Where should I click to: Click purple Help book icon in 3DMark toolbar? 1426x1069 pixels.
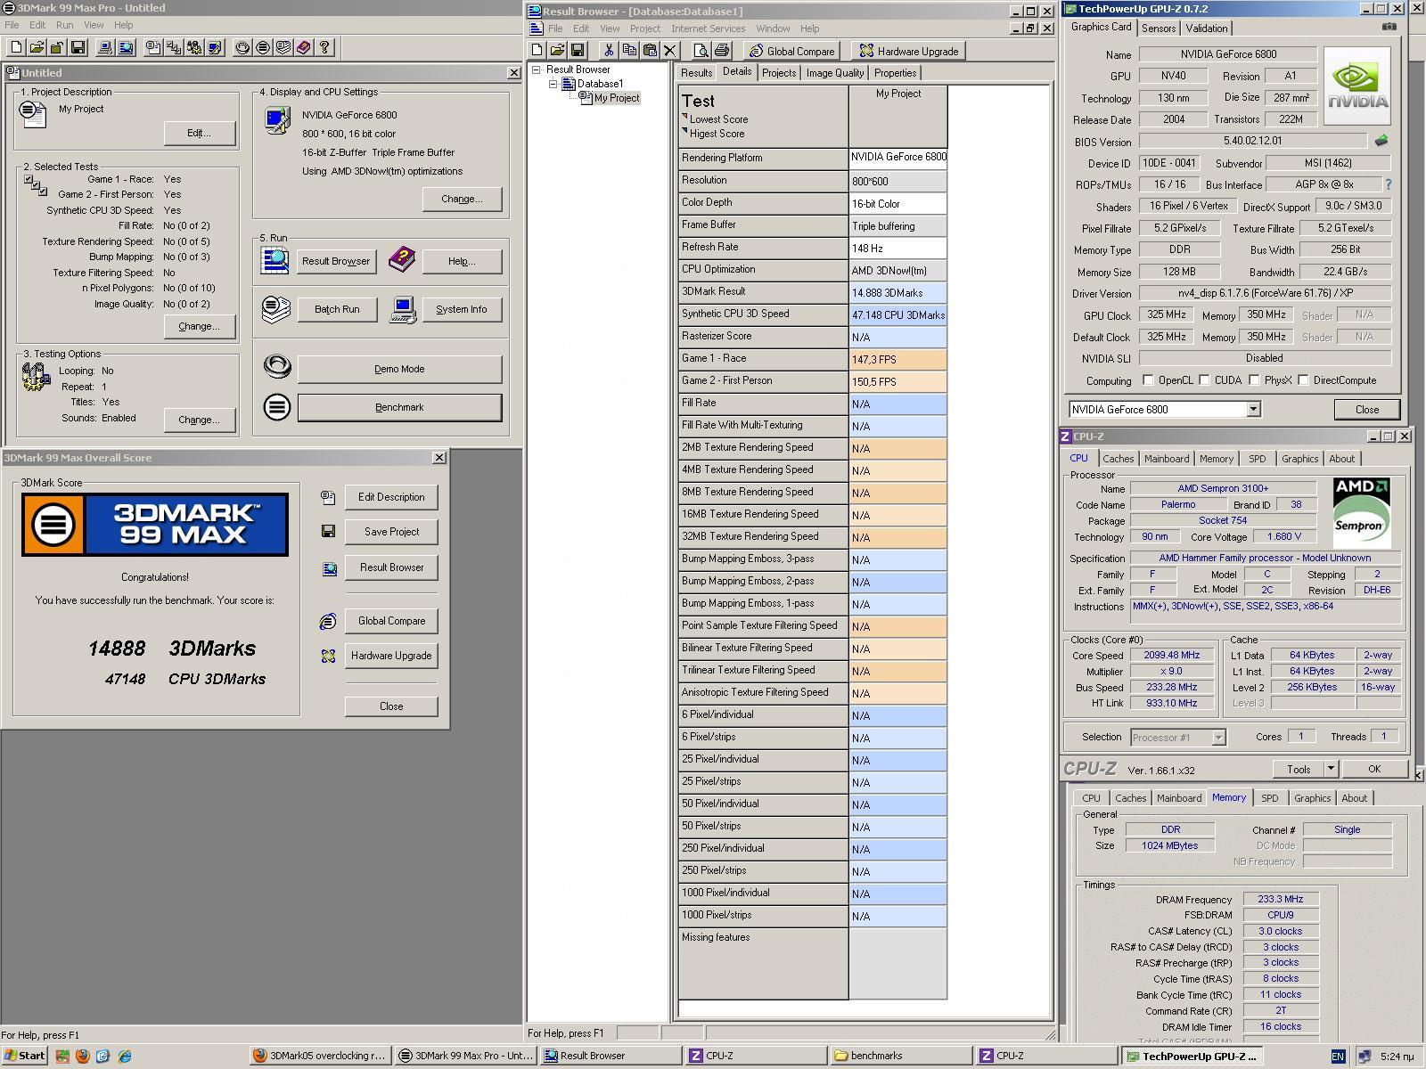coord(304,47)
